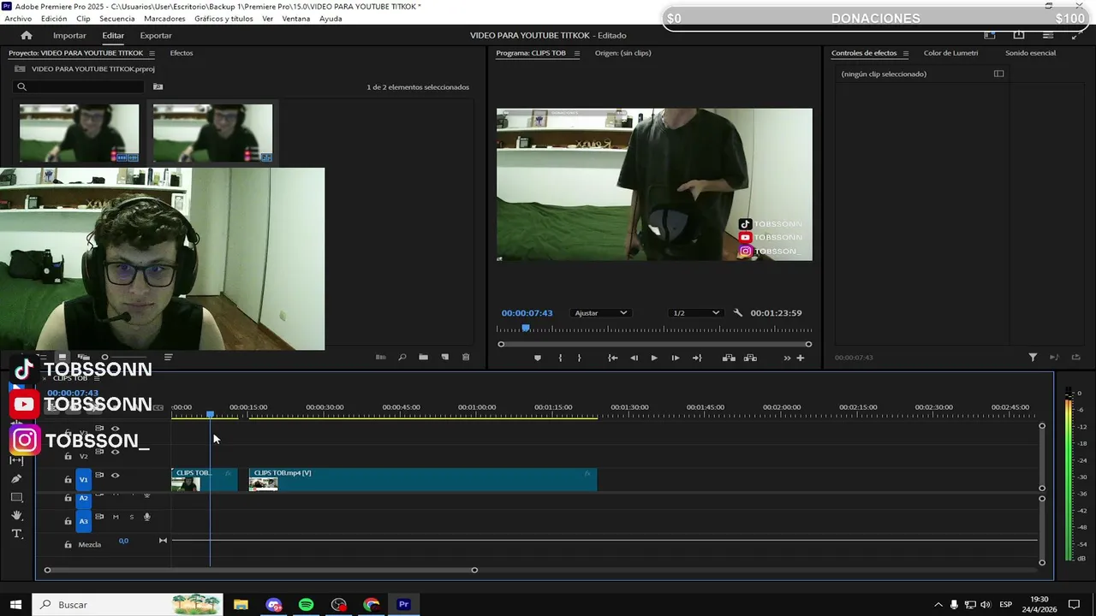Solo the A3 audio track
Viewport: 1096px width, 616px height.
(131, 517)
